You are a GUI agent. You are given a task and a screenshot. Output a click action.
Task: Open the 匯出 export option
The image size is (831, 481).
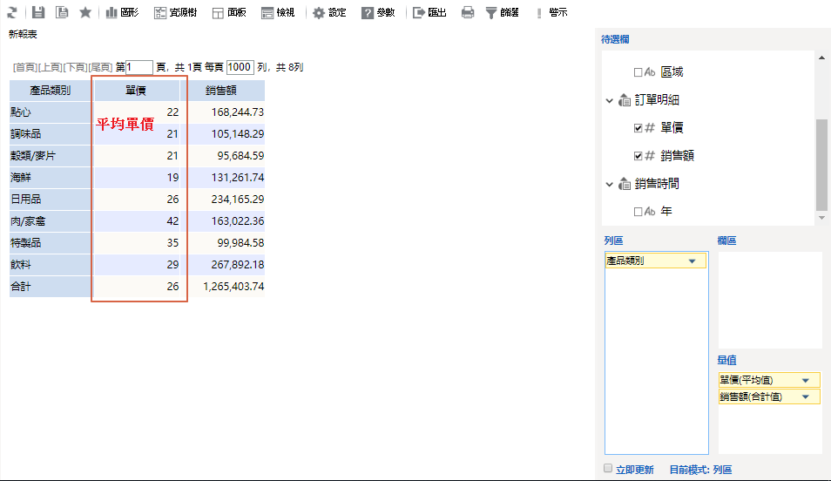point(430,13)
